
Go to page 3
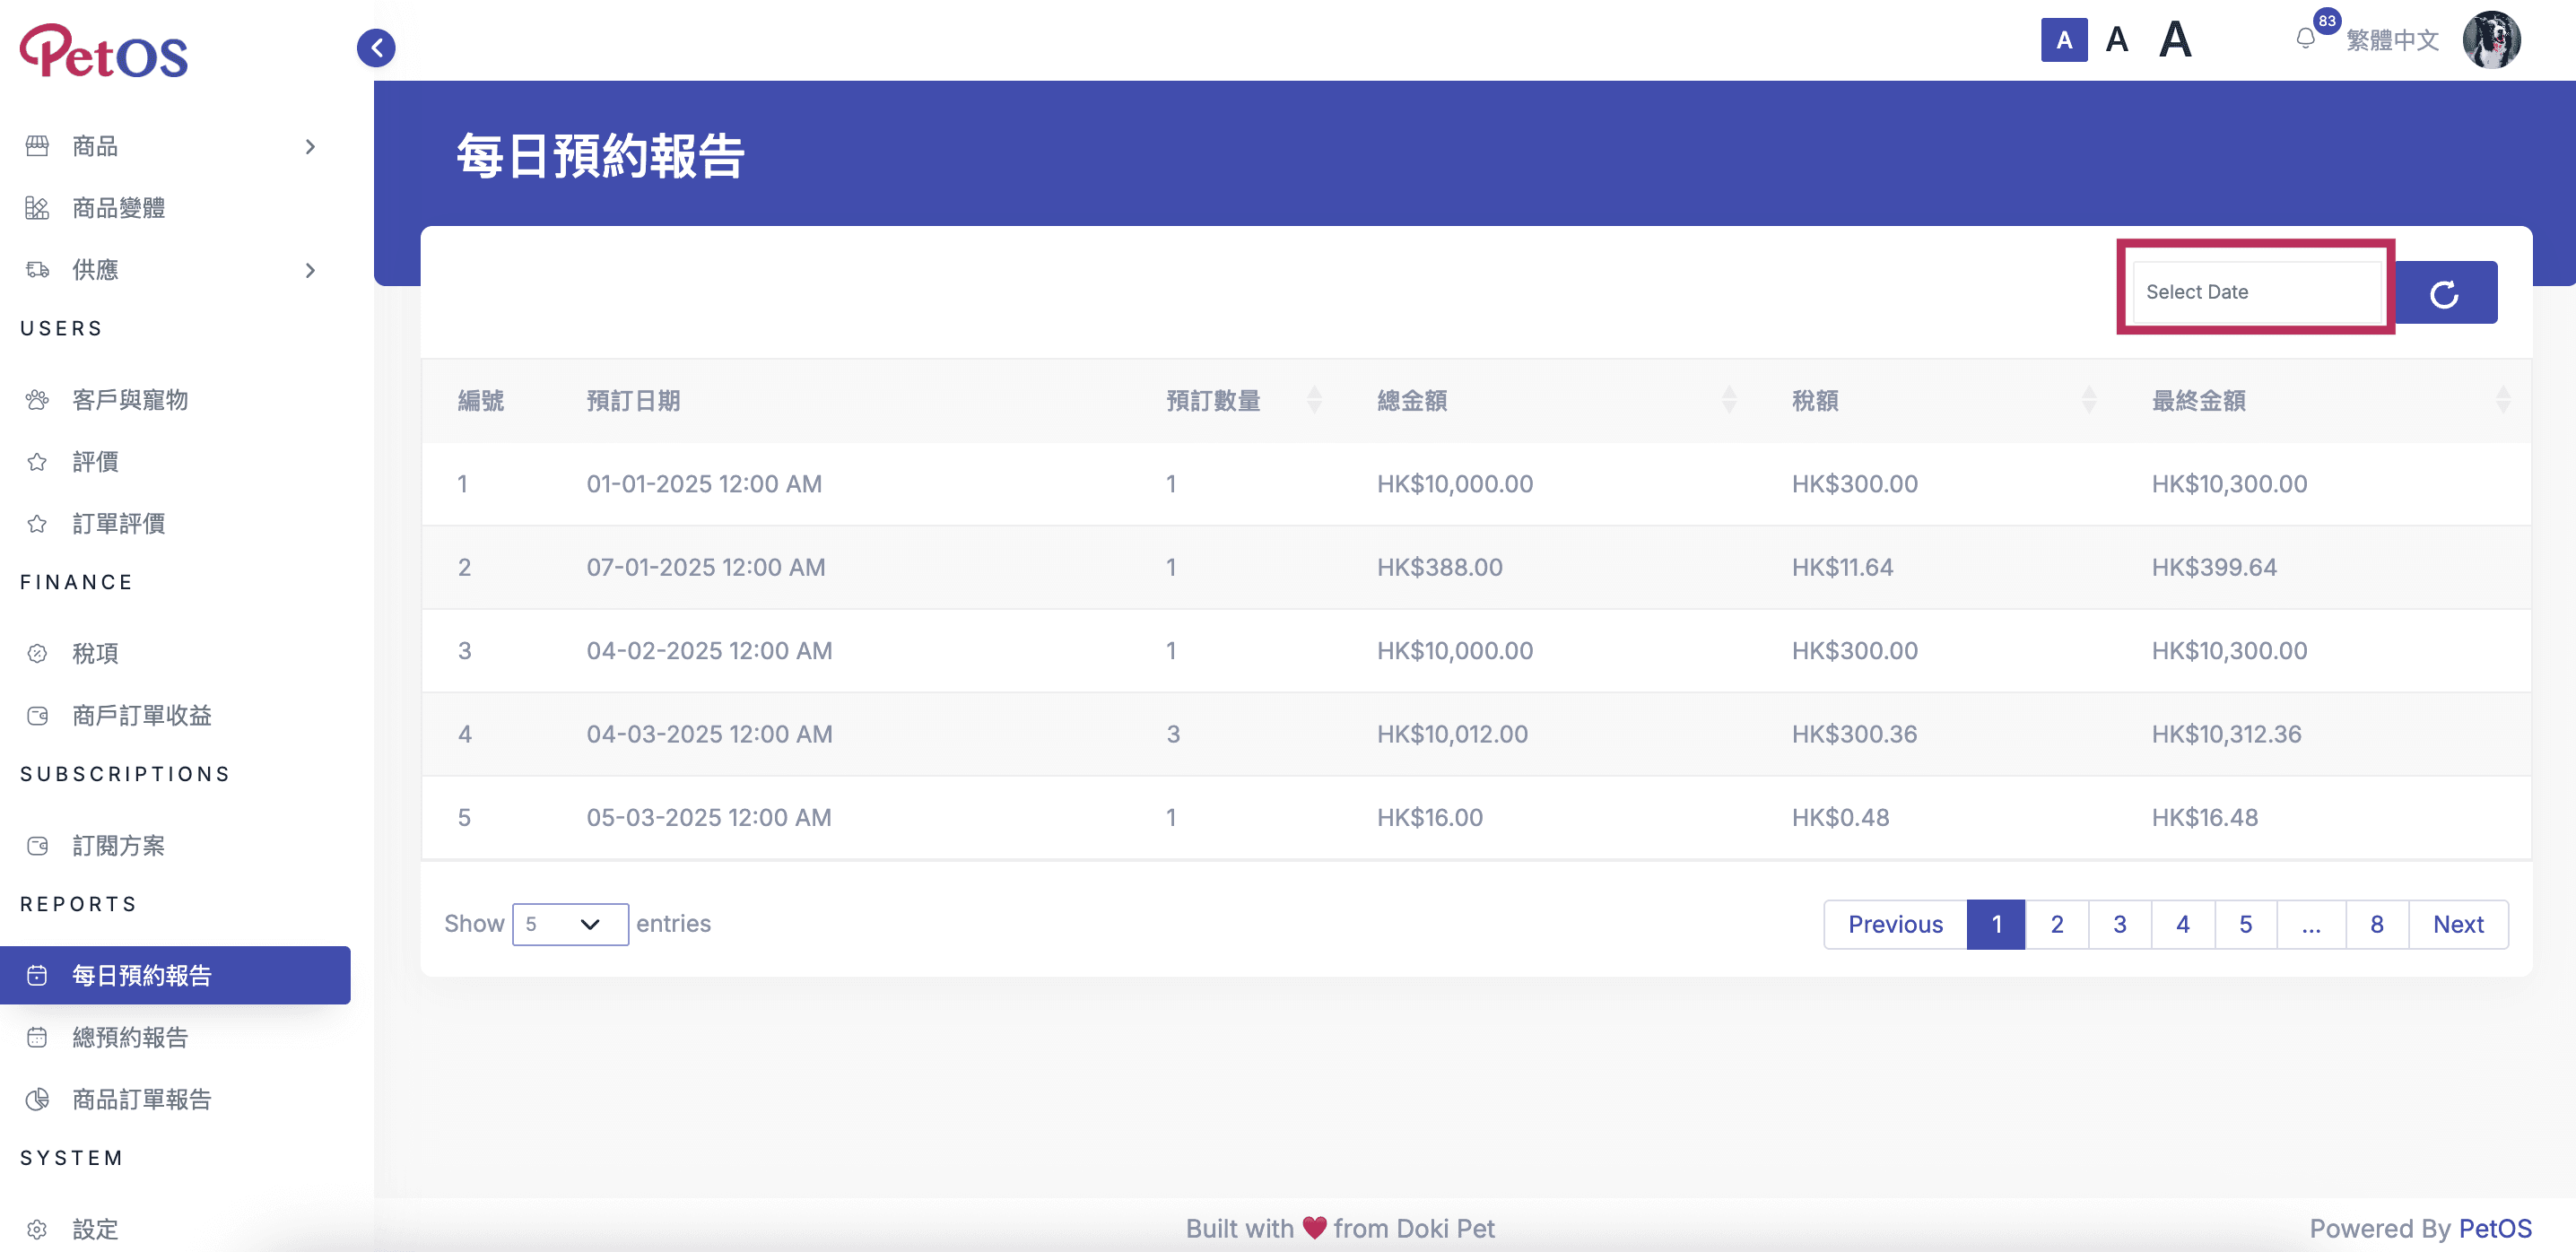click(2120, 924)
